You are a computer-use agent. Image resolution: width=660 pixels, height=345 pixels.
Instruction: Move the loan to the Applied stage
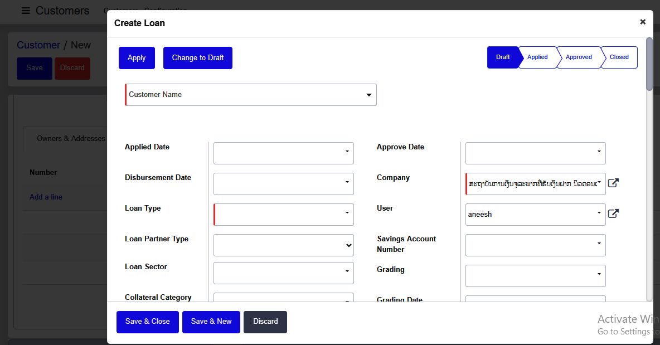537,57
